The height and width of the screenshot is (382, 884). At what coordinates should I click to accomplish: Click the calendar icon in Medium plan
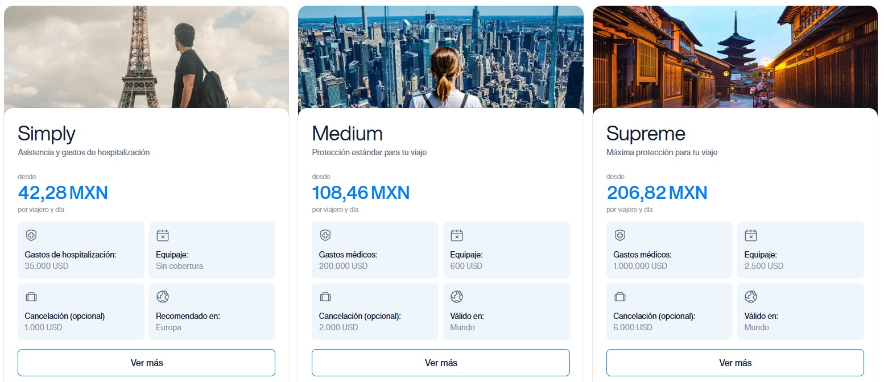(x=457, y=235)
